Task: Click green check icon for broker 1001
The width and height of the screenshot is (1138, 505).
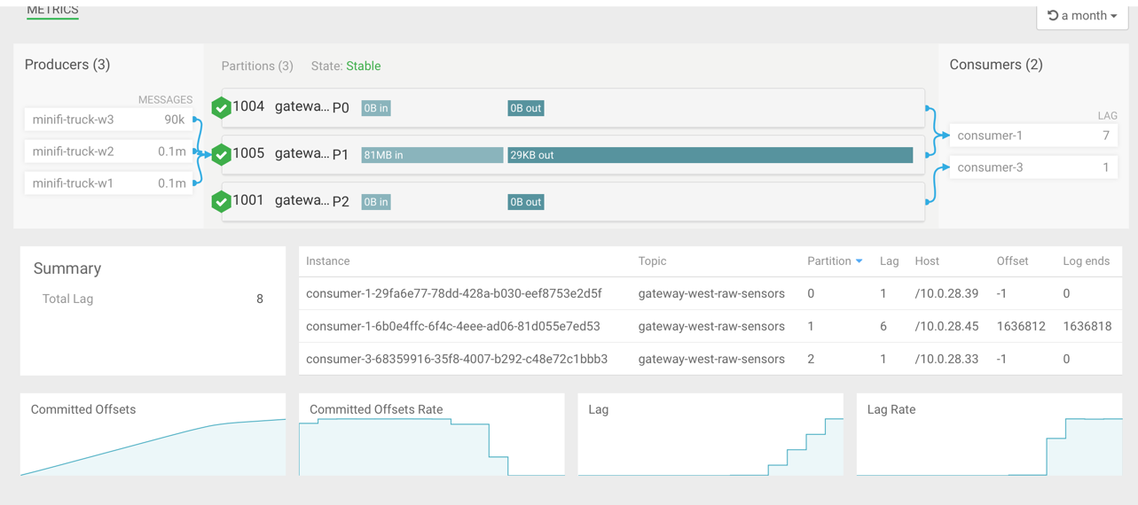Action: tap(221, 201)
